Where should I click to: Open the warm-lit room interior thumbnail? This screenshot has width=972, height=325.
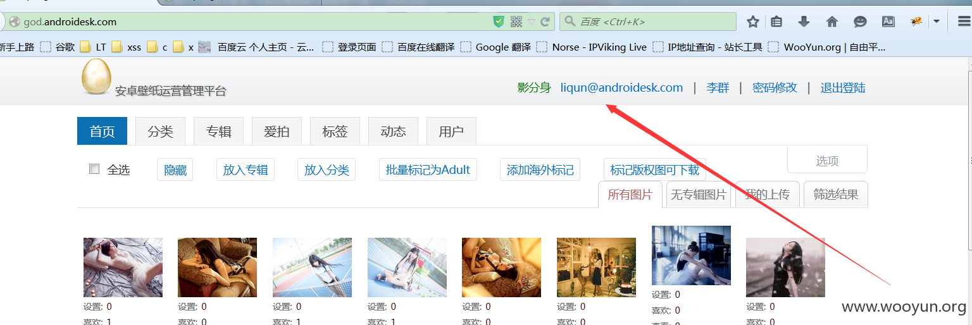(596, 267)
